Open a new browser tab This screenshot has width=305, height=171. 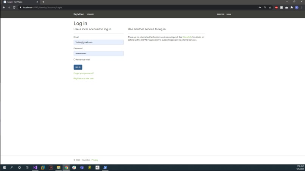point(43,2)
